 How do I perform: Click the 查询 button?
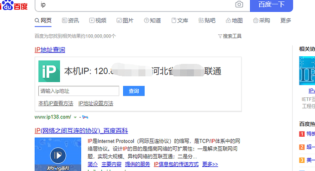pos(134,91)
